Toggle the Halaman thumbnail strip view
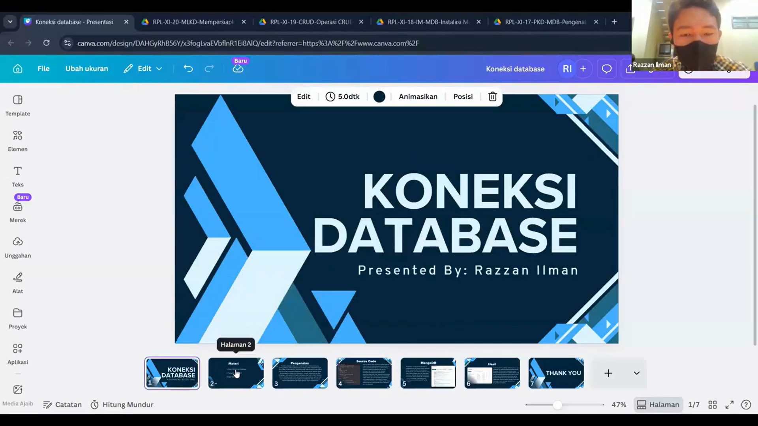Viewport: 758px width, 426px height. [658, 405]
